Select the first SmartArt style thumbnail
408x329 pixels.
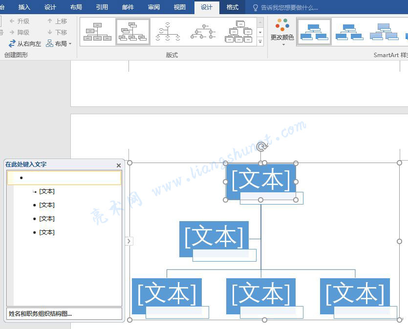pos(314,32)
